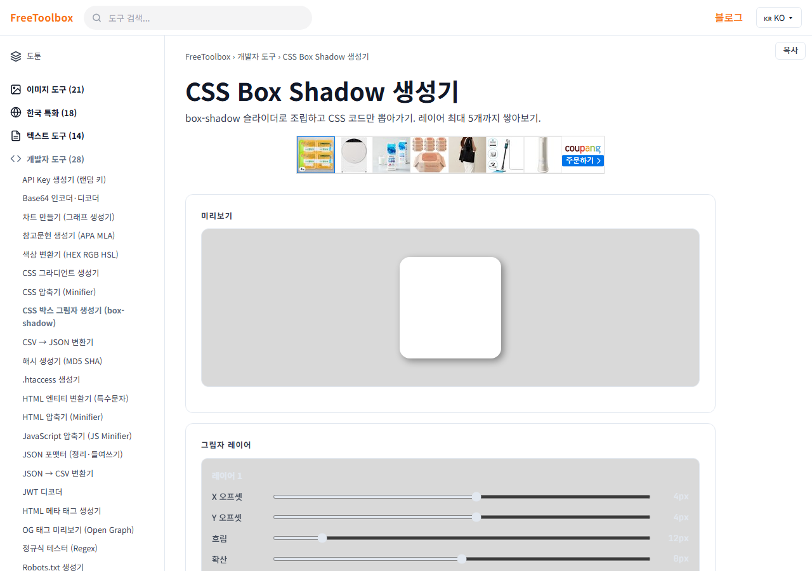Open .htaccess 생성기
The width and height of the screenshot is (812, 571).
(x=51, y=379)
